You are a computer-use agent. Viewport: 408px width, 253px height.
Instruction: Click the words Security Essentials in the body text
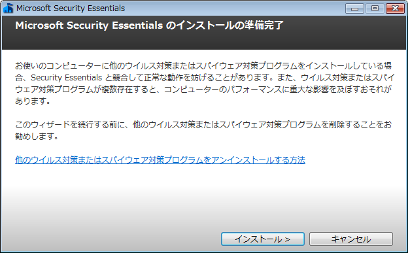(x=66, y=78)
